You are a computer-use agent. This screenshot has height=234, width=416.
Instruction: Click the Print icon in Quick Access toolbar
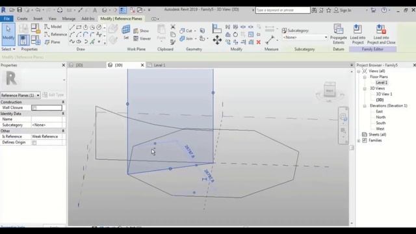[x=60, y=10]
